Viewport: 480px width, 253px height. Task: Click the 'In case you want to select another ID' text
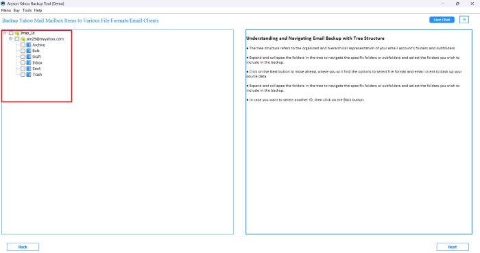click(306, 99)
